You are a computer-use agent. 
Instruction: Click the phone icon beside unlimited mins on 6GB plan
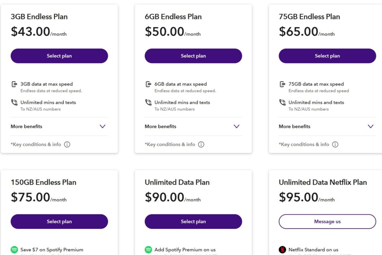coord(148,102)
